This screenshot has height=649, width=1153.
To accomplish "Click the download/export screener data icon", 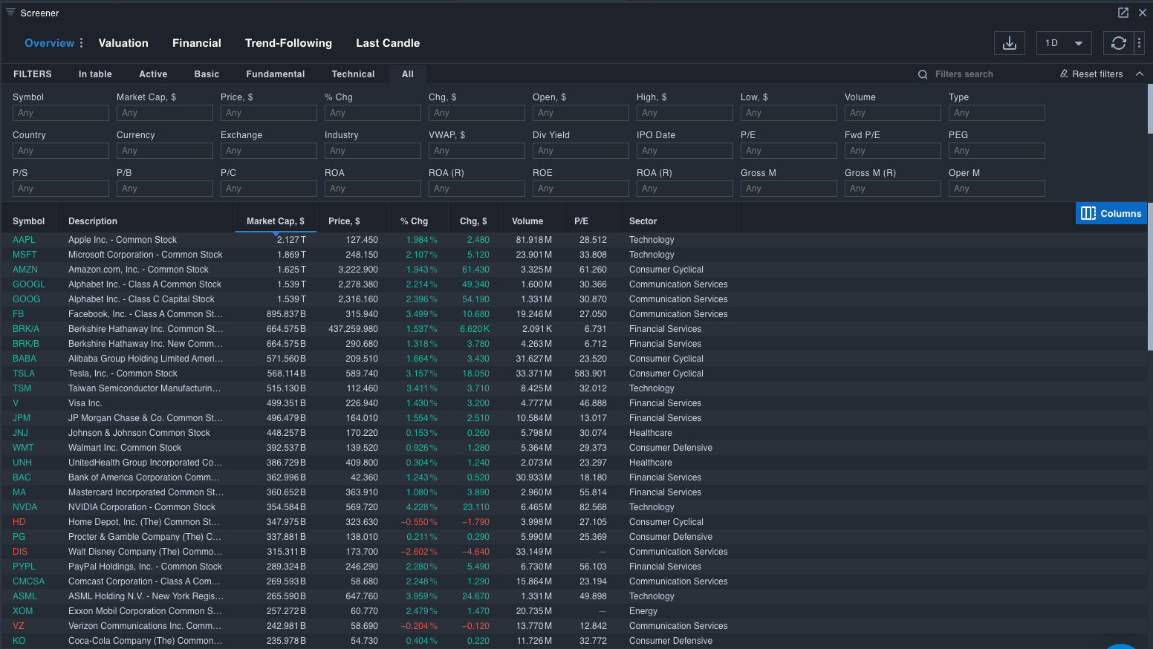I will [1009, 43].
